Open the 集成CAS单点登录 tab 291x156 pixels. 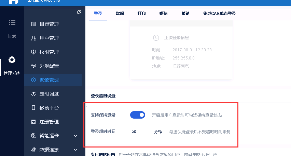219,14
